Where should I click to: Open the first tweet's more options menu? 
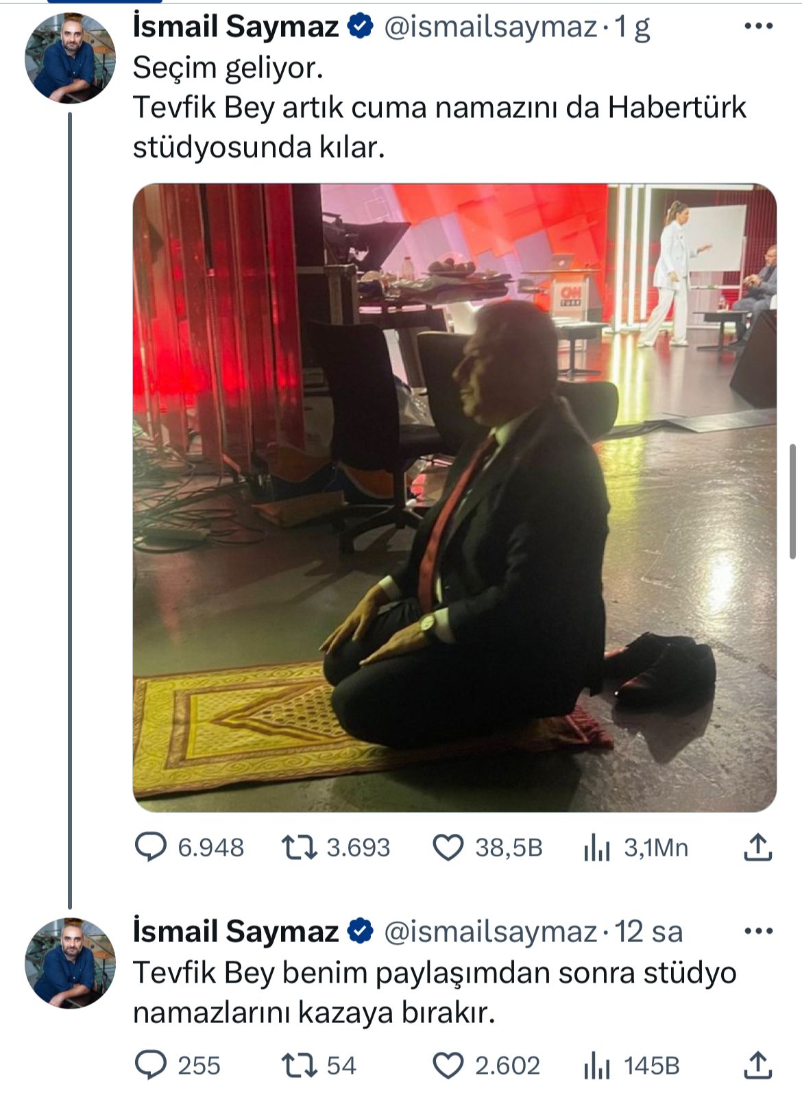click(758, 27)
